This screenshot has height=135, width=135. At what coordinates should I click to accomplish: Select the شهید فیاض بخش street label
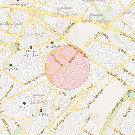pyautogui.click(x=94, y=99)
